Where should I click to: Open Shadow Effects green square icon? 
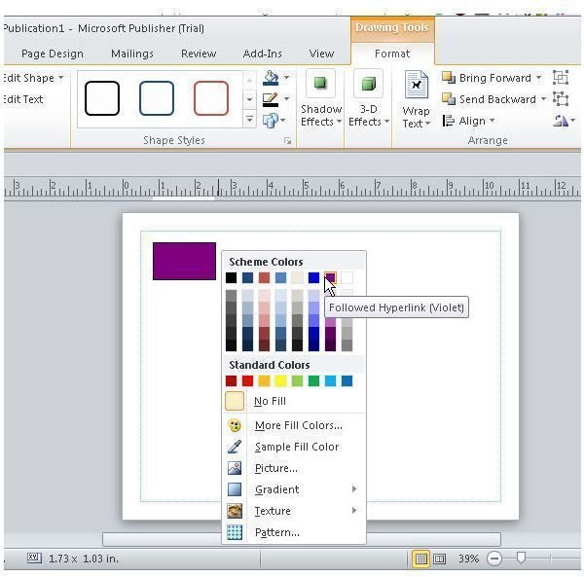tap(320, 84)
